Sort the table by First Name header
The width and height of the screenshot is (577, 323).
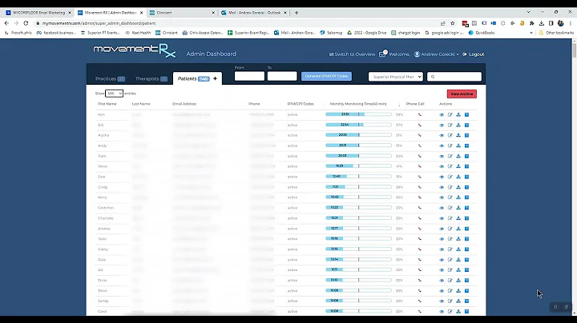pos(107,104)
